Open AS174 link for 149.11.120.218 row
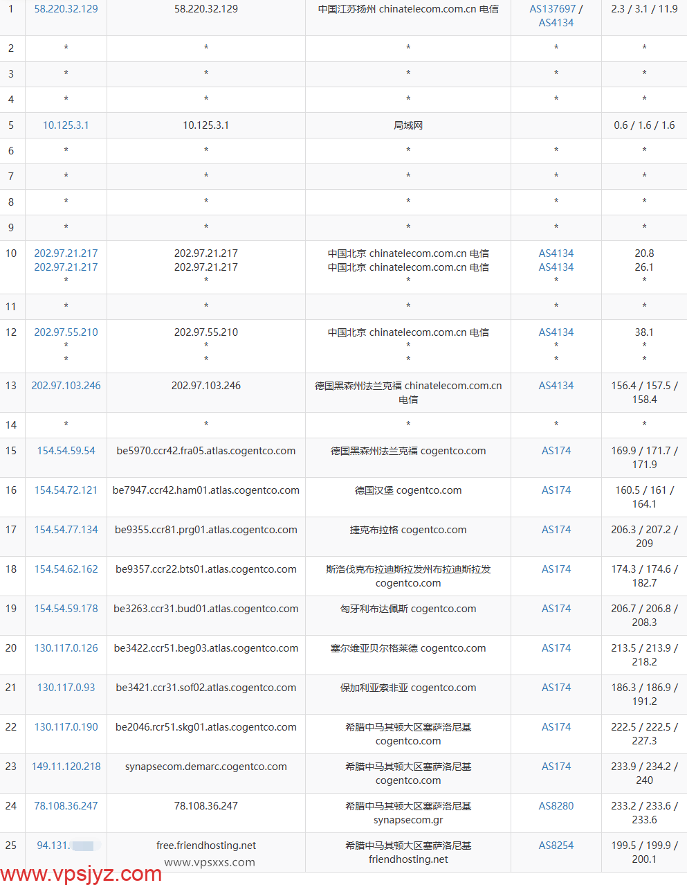 pyautogui.click(x=556, y=767)
